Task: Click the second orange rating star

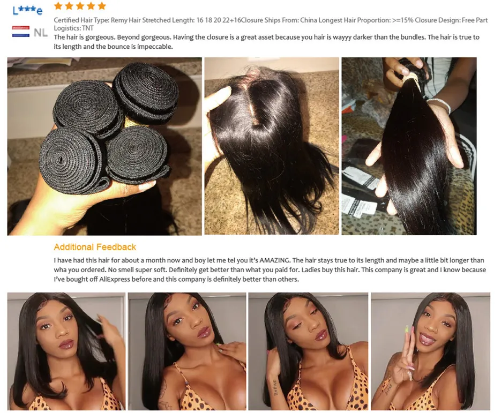Action: [69, 6]
